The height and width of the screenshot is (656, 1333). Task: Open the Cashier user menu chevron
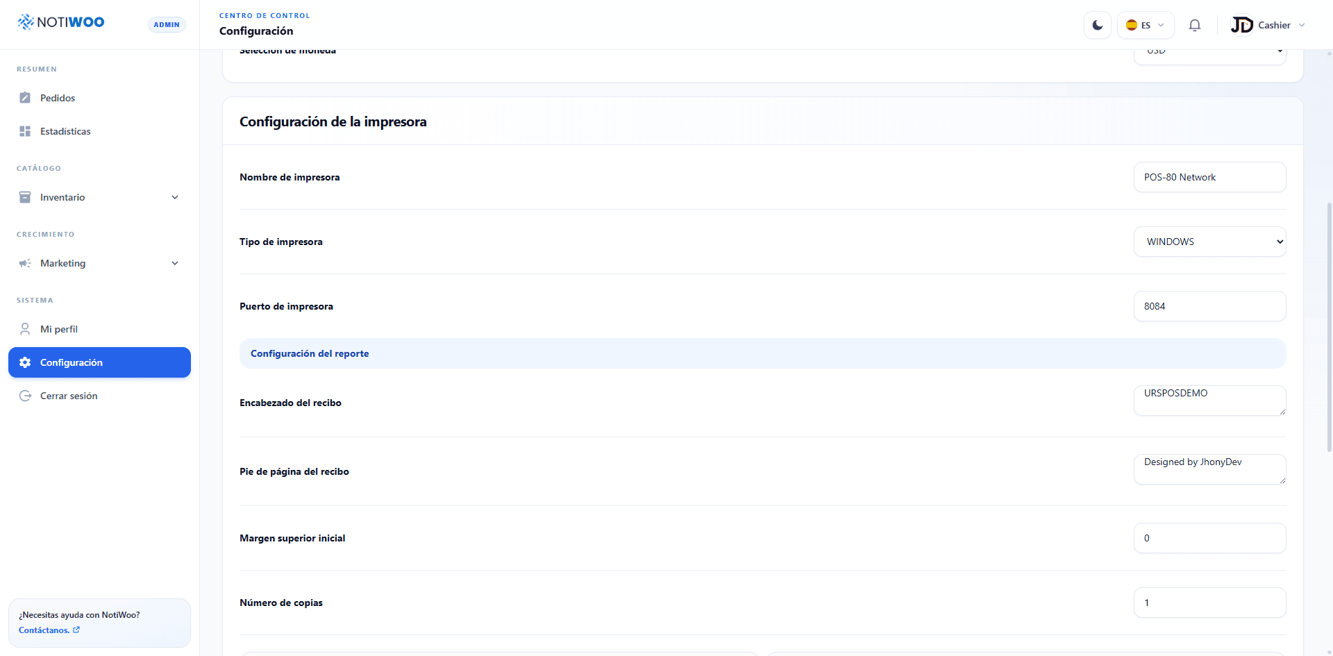(x=1302, y=25)
